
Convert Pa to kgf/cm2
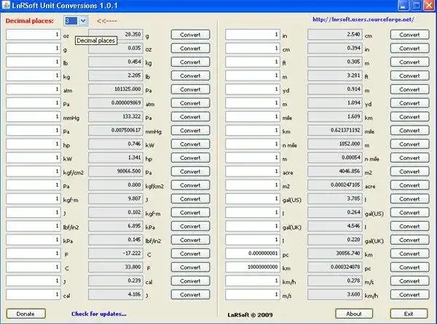(x=190, y=185)
